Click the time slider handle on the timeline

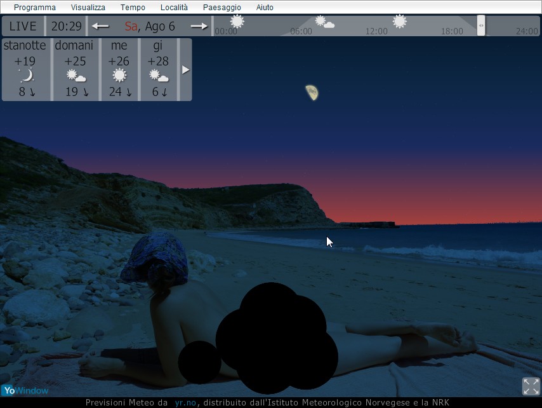(481, 25)
